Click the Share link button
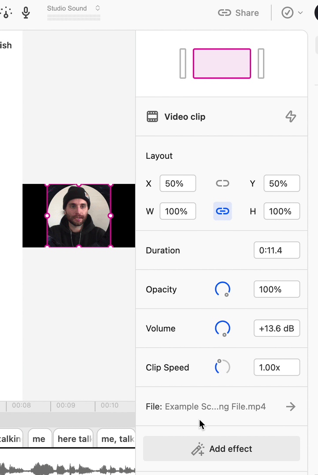 pyautogui.click(x=239, y=13)
